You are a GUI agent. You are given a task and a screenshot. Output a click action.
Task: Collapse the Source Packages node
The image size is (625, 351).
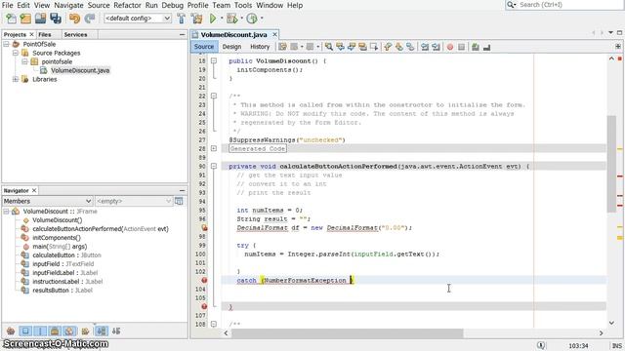tap(16, 53)
